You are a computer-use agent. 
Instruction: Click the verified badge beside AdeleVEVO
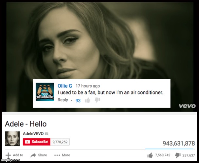coord(47,133)
